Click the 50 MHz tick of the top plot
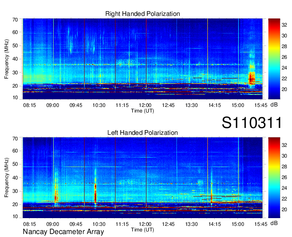This screenshot has width=292, height=237. coord(15,46)
